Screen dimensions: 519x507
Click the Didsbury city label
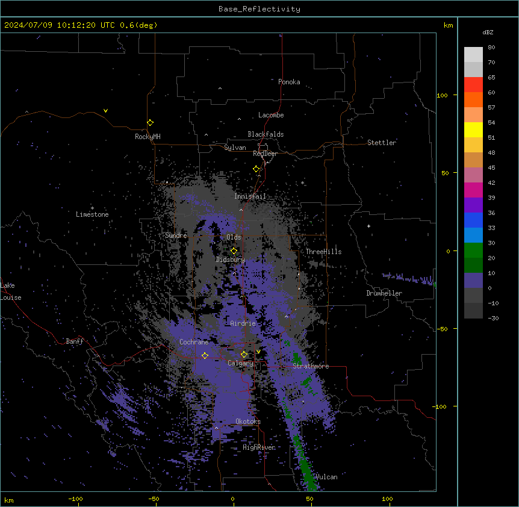click(231, 260)
